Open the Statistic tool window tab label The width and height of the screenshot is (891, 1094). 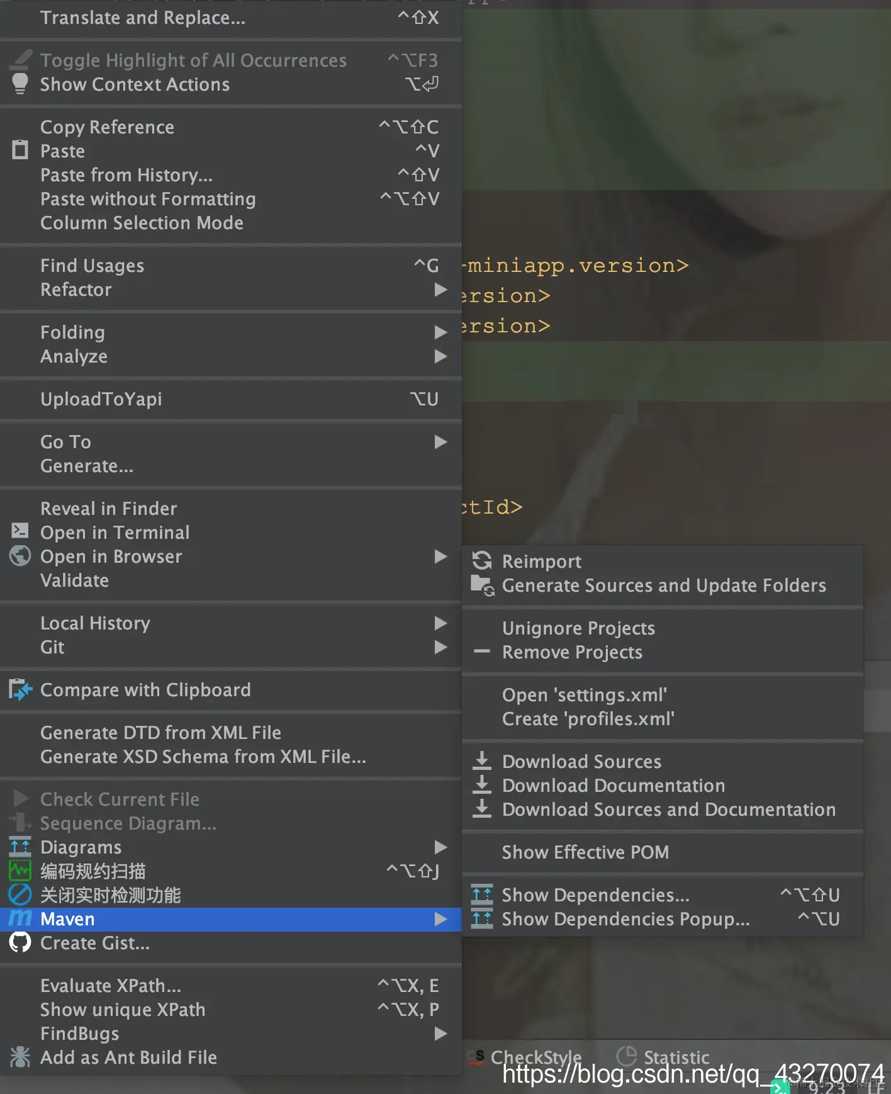[x=676, y=1057]
